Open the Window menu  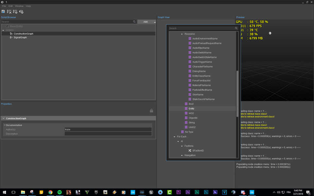tap(19, 6)
